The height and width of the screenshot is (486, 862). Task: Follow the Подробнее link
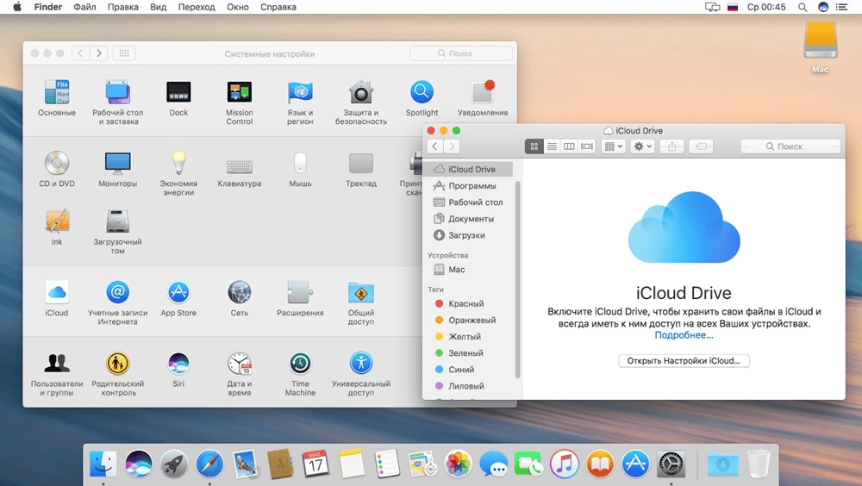pyautogui.click(x=684, y=335)
